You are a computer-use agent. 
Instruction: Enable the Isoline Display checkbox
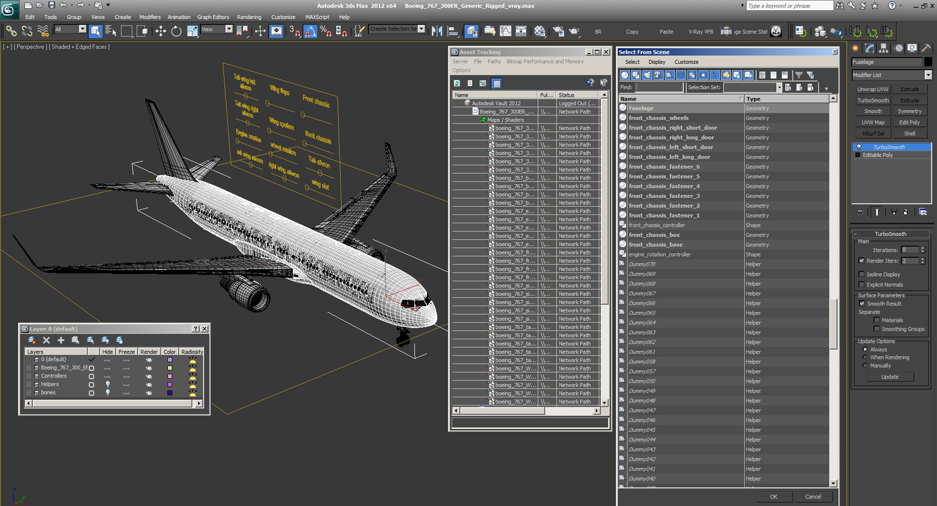pyautogui.click(x=862, y=275)
